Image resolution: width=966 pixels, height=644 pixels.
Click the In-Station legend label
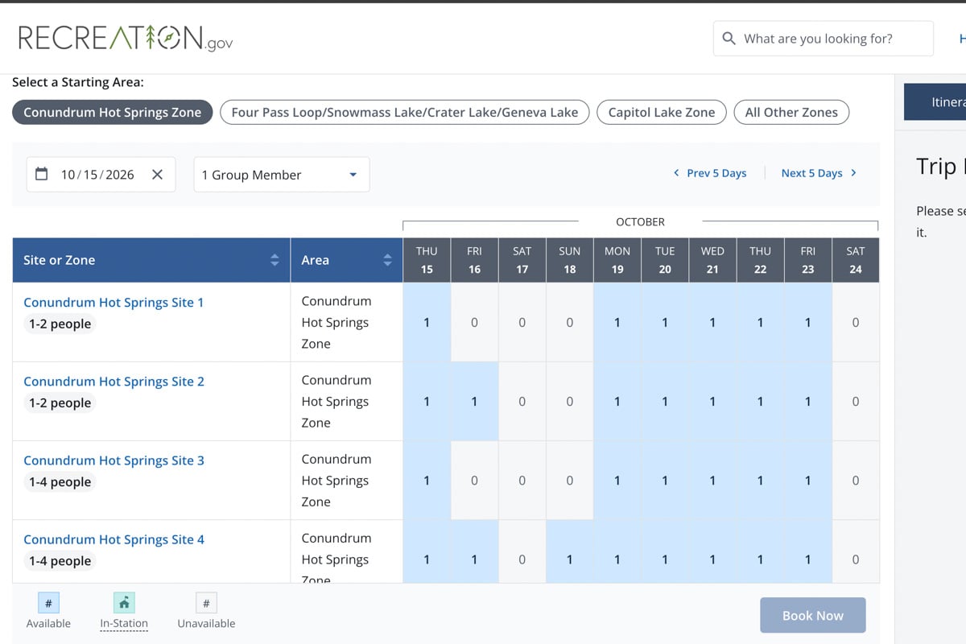(x=124, y=624)
